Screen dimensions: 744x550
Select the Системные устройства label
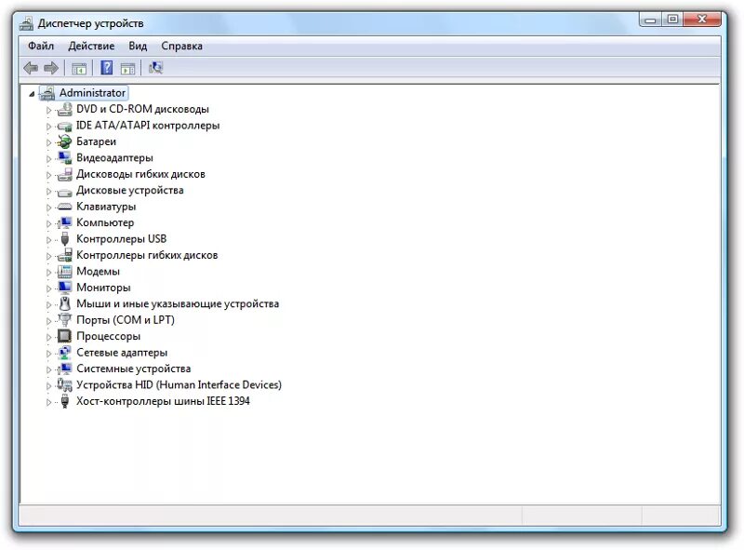click(x=134, y=369)
